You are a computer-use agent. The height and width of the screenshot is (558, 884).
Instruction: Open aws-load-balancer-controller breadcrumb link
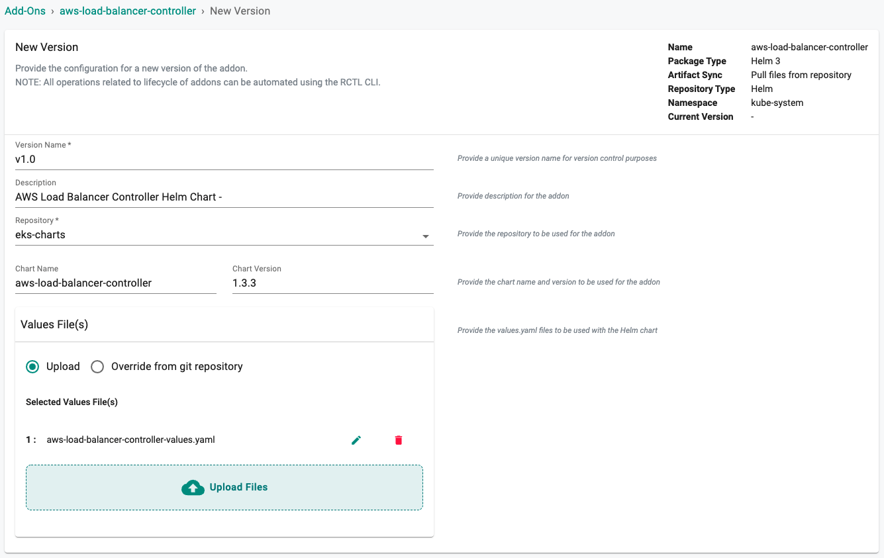[128, 11]
